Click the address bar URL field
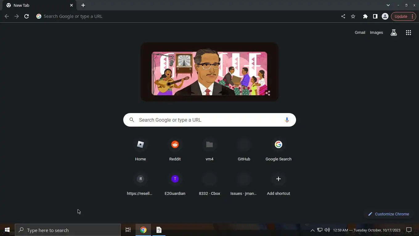 click(188, 16)
